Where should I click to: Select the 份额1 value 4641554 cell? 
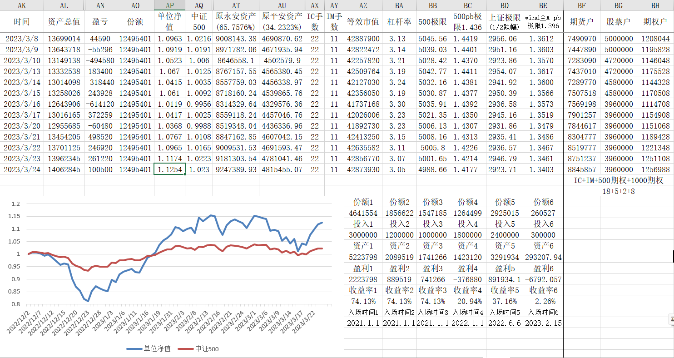click(363, 213)
